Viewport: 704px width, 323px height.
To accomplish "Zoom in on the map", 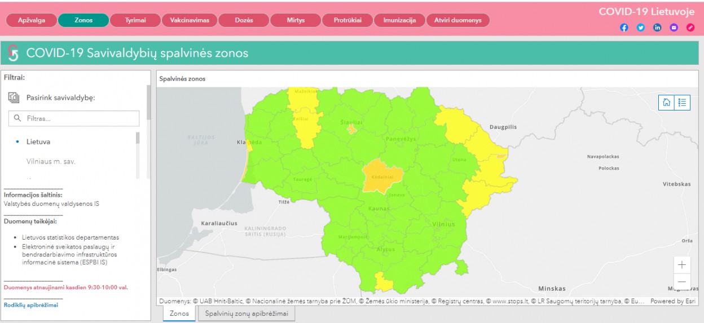I will [x=682, y=265].
